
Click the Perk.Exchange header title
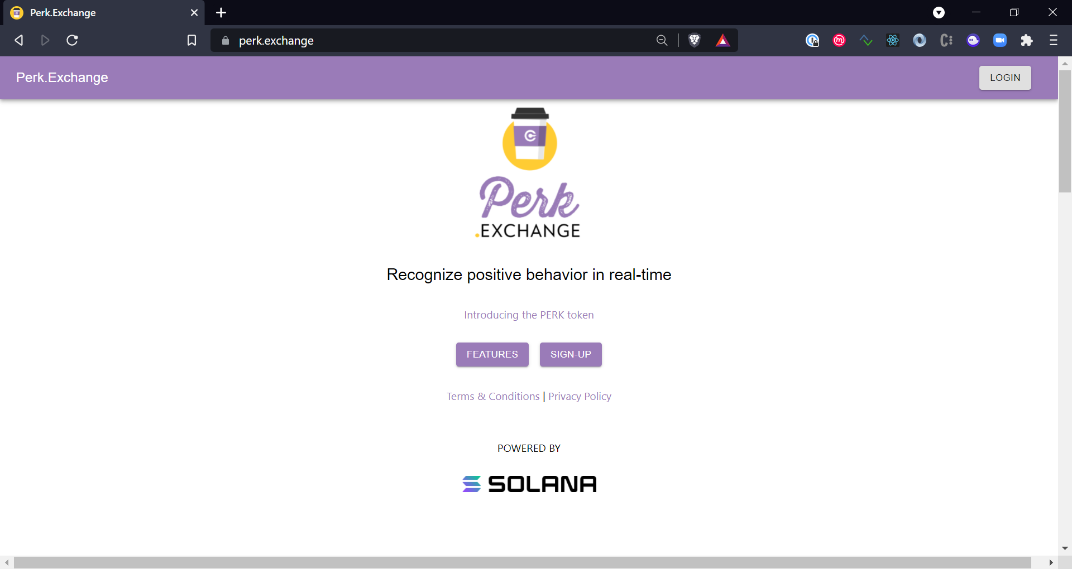[x=62, y=78]
